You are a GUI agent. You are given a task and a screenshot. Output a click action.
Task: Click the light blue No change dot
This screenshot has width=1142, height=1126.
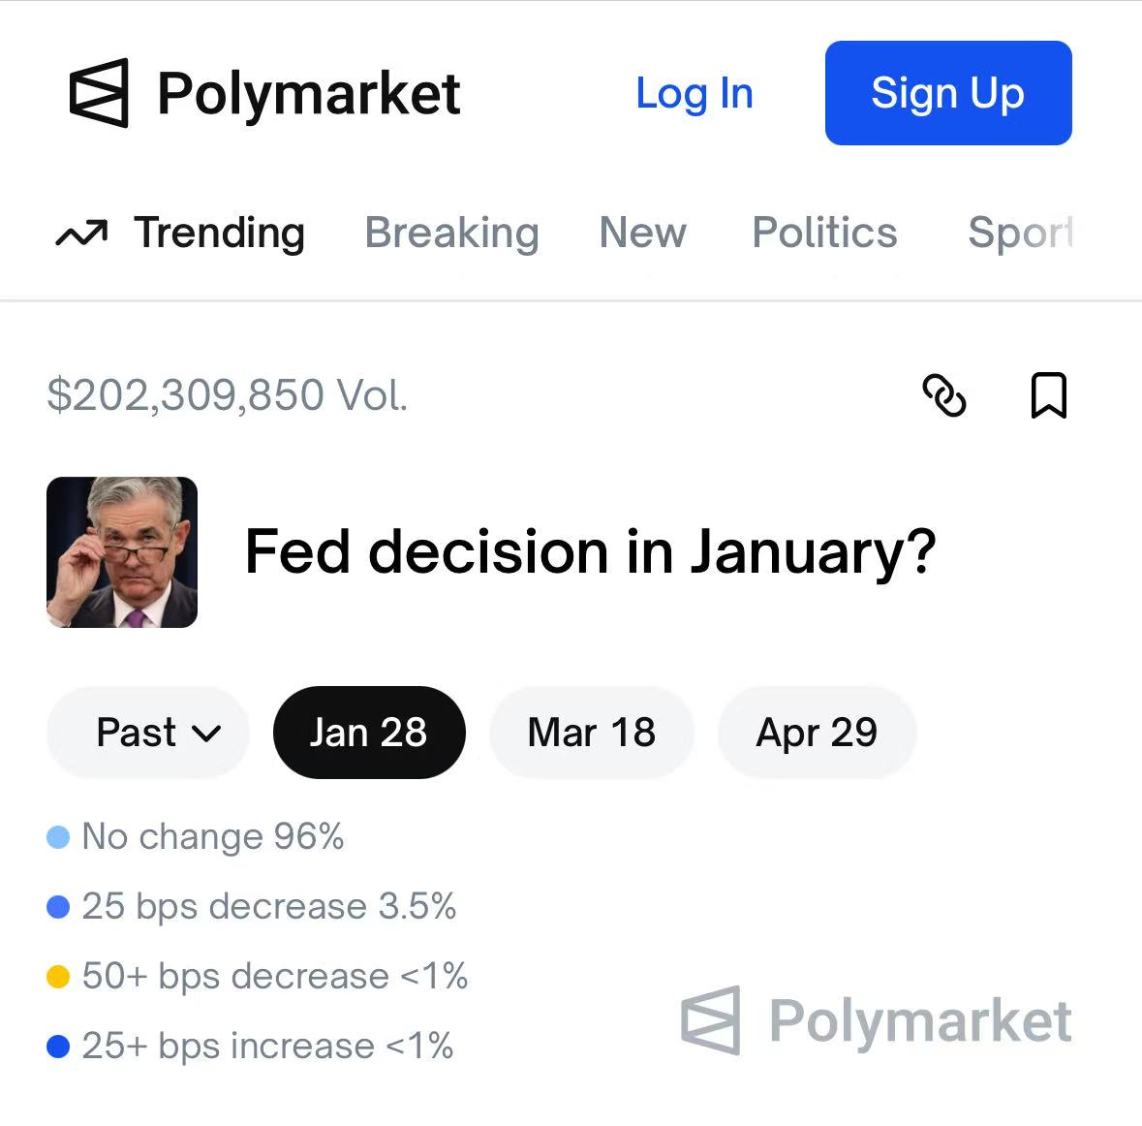pos(58,837)
